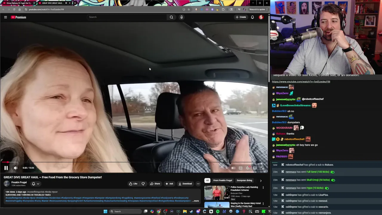Open subscription notification bell dropdown for Freakin Frugal
382x215 pixels.
[x=36, y=184]
